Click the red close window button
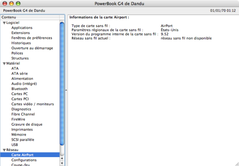Screen dimensions: 239x166 tap(5, 3)
